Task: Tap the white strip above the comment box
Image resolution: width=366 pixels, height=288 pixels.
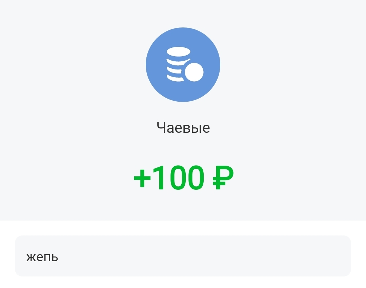Action: pos(183,228)
